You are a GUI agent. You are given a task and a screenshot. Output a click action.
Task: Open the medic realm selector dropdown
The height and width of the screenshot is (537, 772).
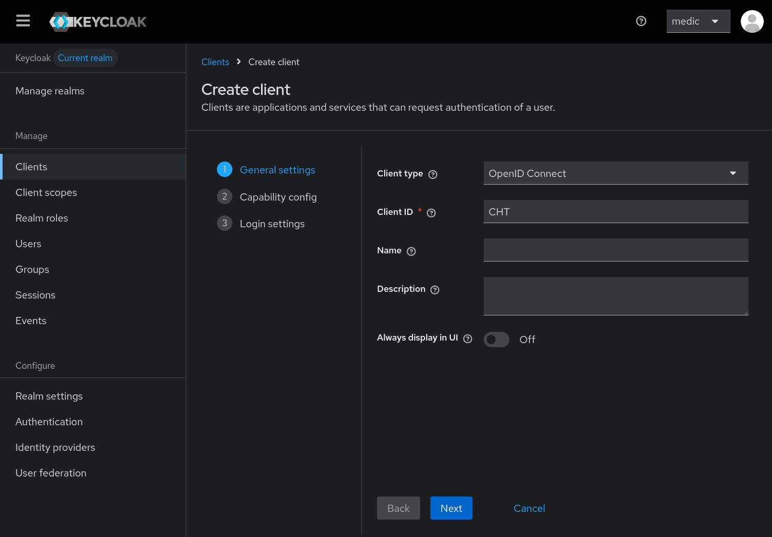point(698,21)
